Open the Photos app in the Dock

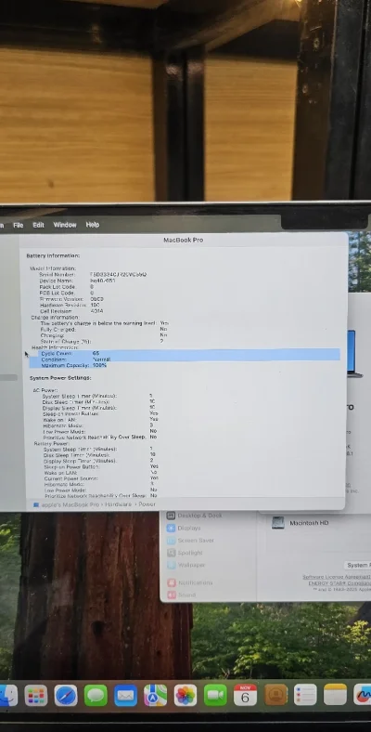pos(185,696)
